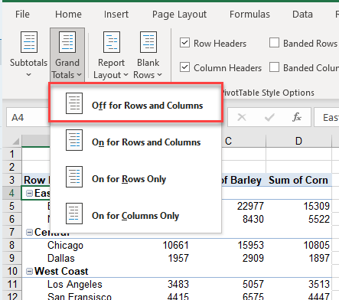Open the Report Layout menu
339x300 pixels.
[111, 54]
